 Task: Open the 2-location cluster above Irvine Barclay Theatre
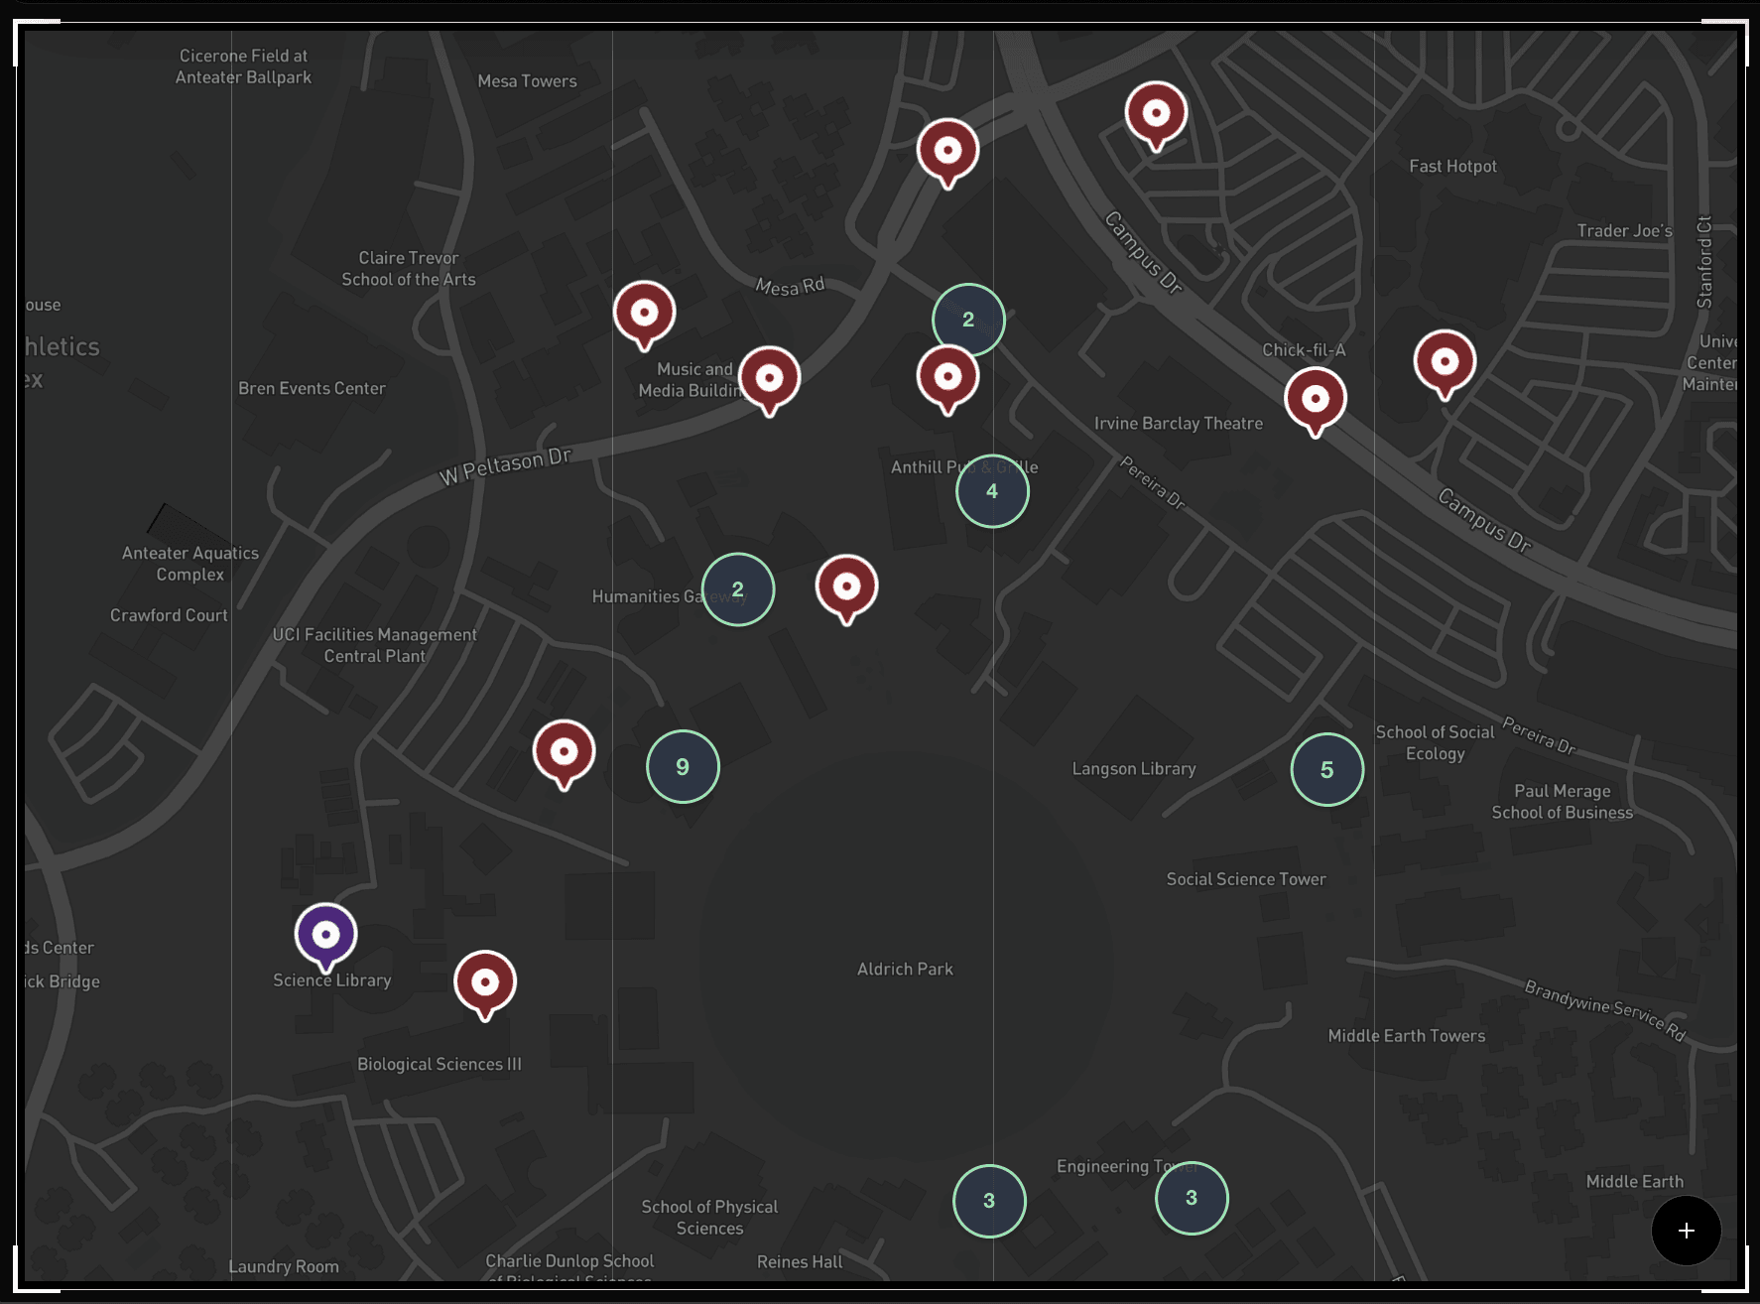coord(968,320)
